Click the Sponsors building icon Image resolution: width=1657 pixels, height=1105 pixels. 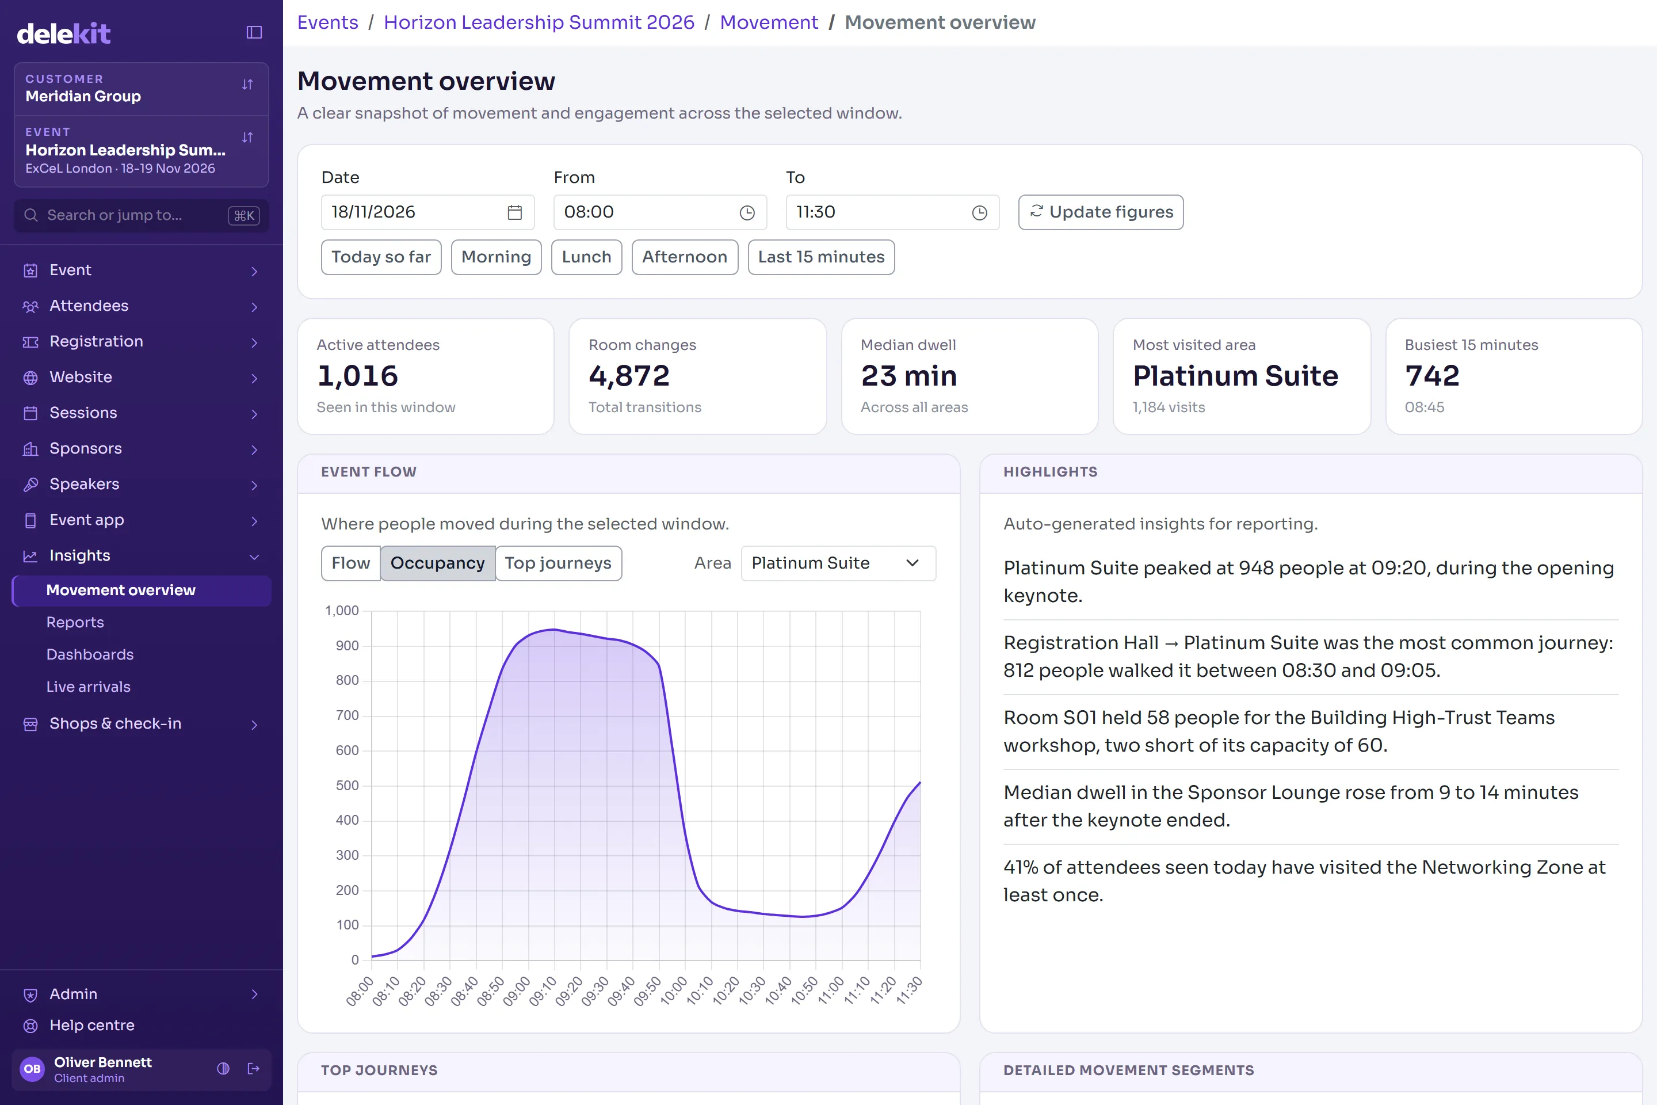(x=30, y=449)
